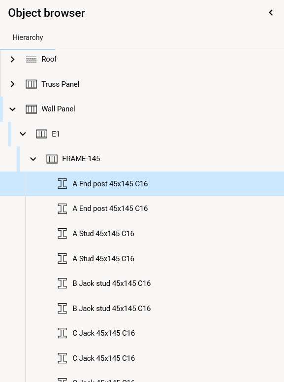Select the Truss Panel label
284x382 pixels.
61,84
